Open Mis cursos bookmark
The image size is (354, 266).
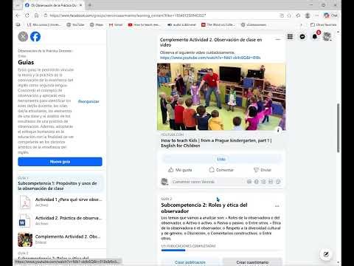44,24
